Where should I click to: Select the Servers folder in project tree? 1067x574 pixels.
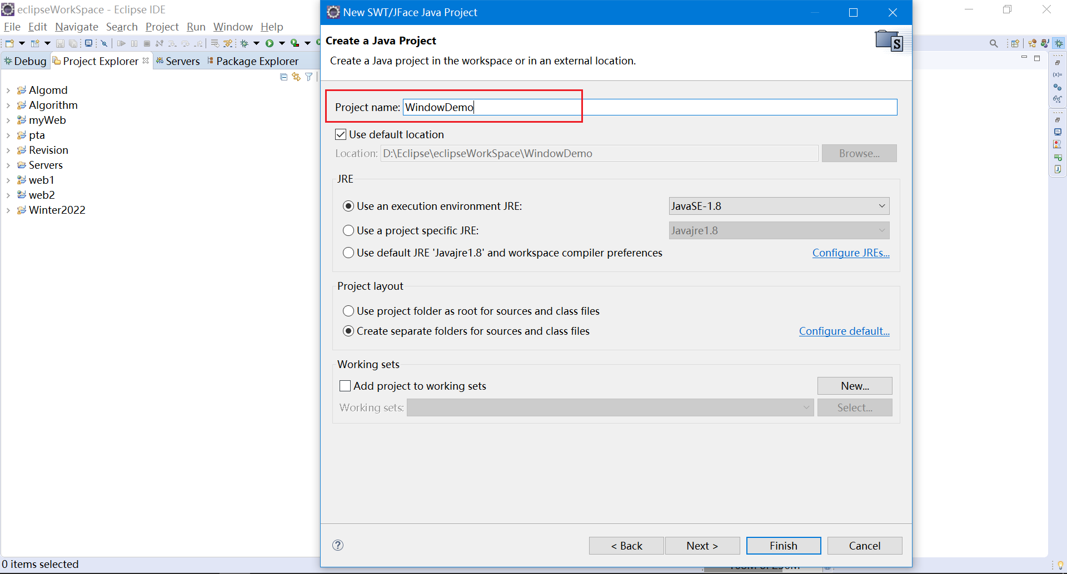[46, 165]
